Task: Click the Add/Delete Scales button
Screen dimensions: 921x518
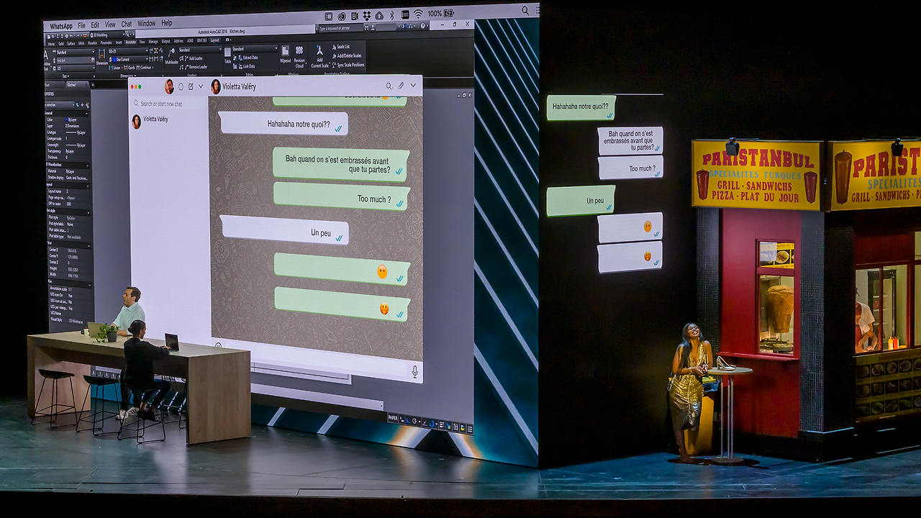Action: [347, 55]
